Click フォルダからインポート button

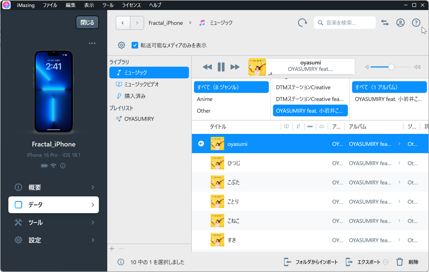[311, 262]
